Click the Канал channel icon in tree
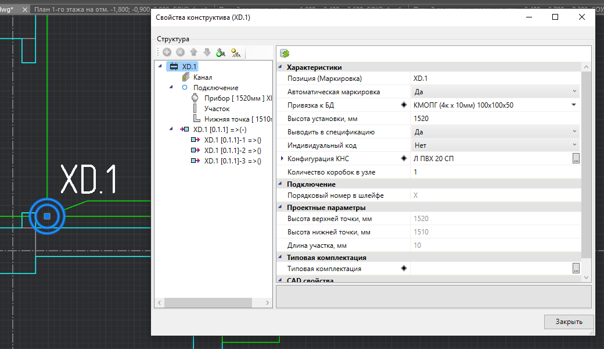Screen dimensions: 604x349 click(185, 77)
